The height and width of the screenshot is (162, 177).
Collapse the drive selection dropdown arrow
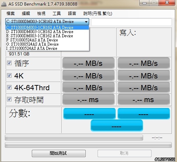coord(86,22)
